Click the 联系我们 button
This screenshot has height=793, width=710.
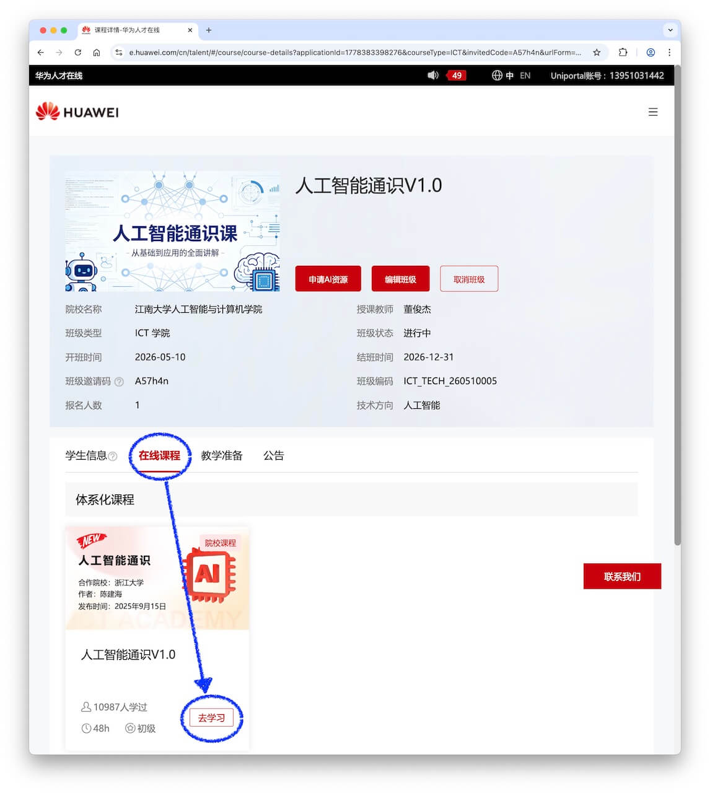(x=622, y=576)
